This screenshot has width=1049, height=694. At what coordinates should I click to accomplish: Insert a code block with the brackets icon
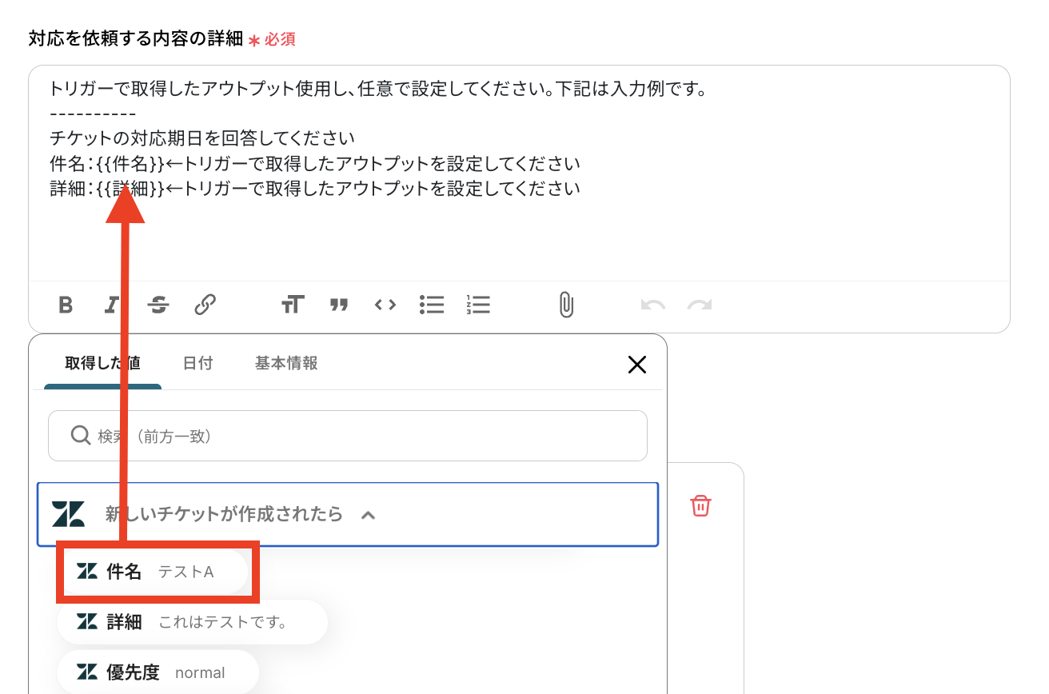coord(385,305)
